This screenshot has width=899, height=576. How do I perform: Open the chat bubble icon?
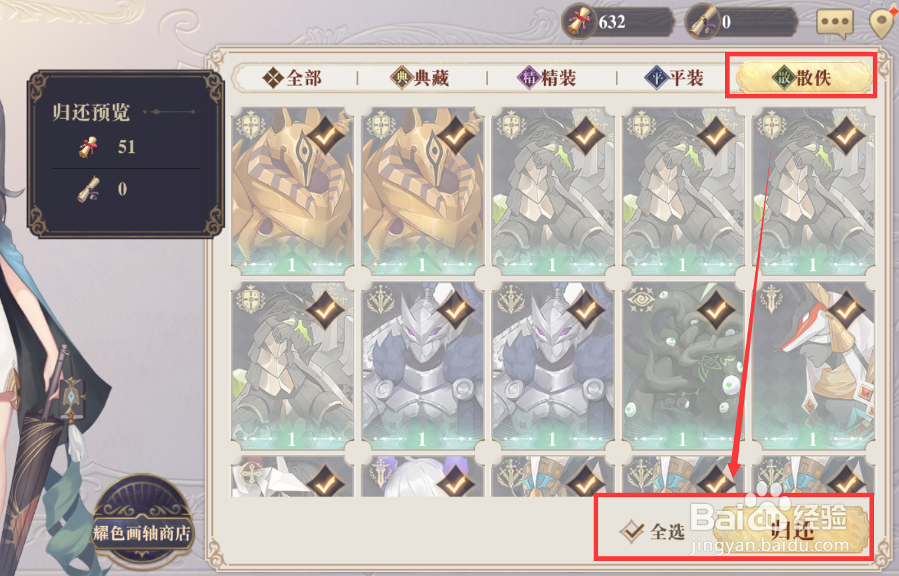835,22
